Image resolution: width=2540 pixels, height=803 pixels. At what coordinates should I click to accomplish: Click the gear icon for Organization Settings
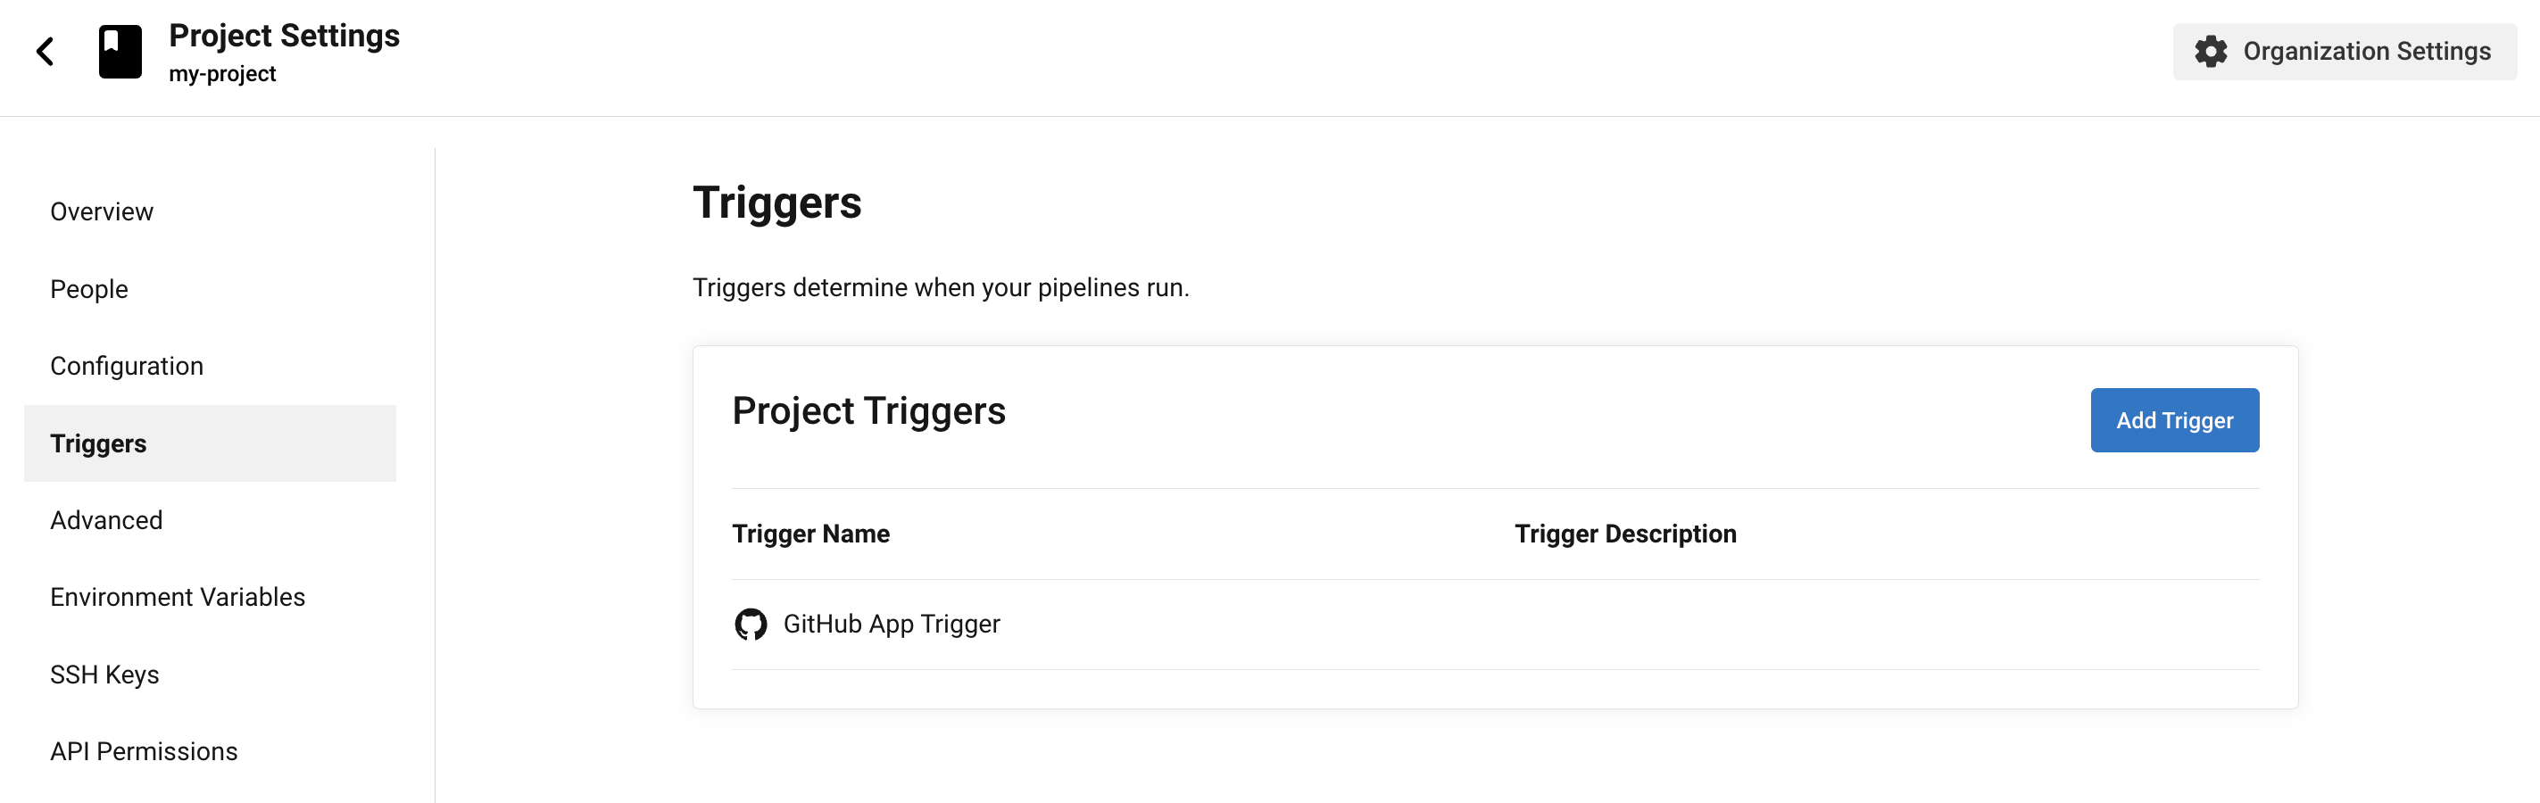tap(2211, 51)
